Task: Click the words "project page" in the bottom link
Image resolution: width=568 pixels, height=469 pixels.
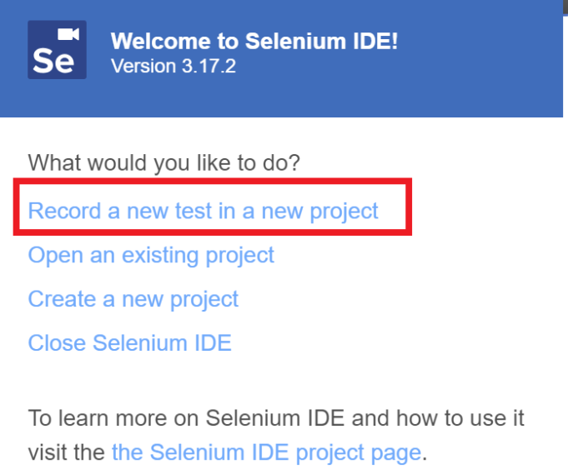Action: point(359,453)
